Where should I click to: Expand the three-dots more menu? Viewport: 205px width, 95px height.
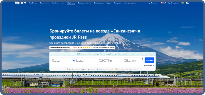pos(139,3)
